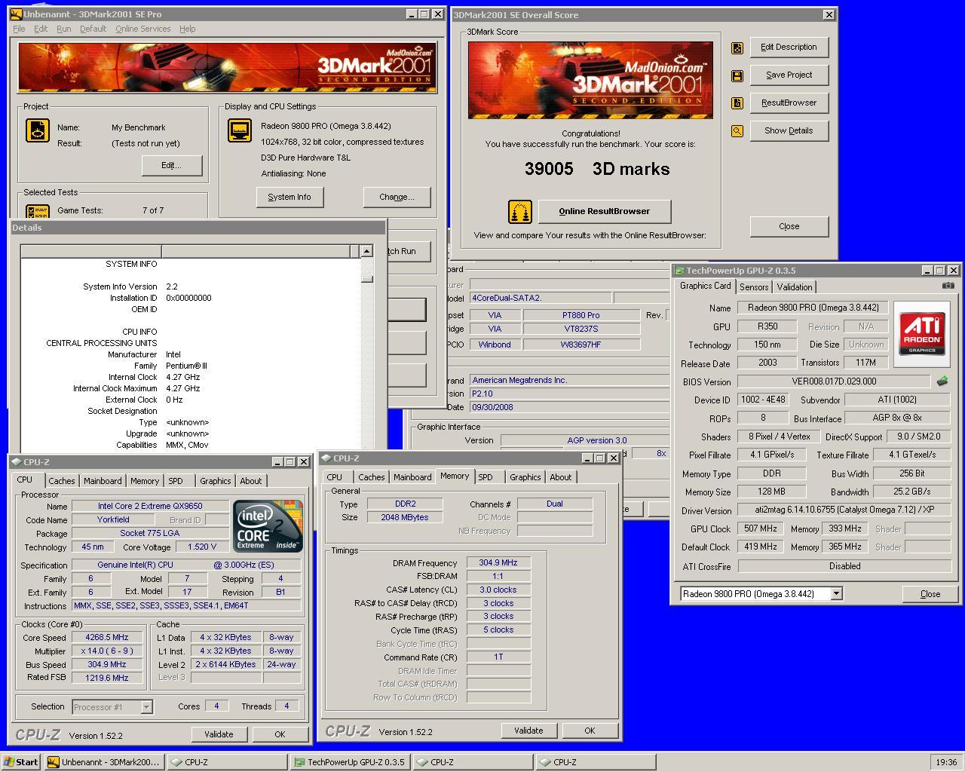965x772 pixels.
Task: Open the Edit menu in 3DMark
Action: [x=41, y=29]
